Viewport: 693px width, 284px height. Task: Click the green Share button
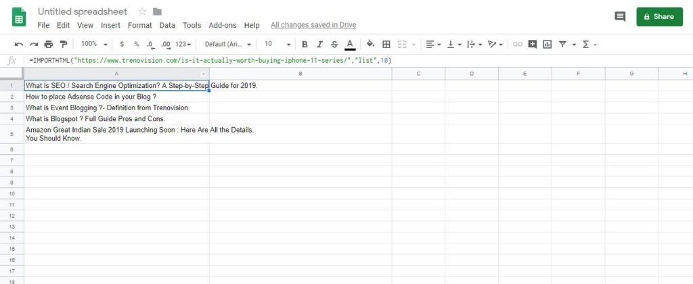pyautogui.click(x=659, y=17)
